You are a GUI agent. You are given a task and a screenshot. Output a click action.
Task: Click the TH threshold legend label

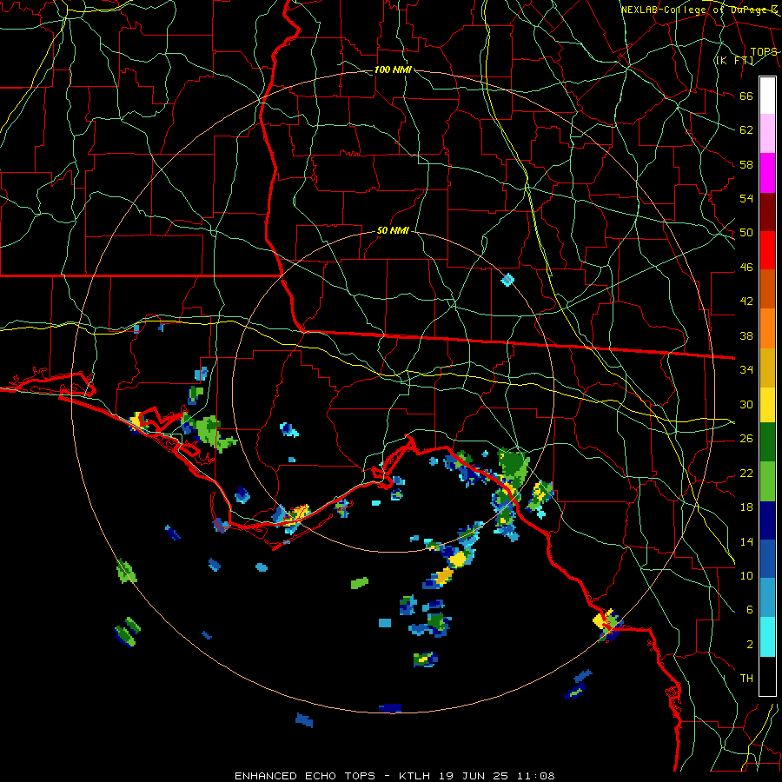(x=746, y=679)
